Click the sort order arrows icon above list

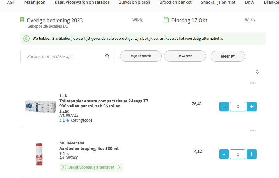coord(257,72)
